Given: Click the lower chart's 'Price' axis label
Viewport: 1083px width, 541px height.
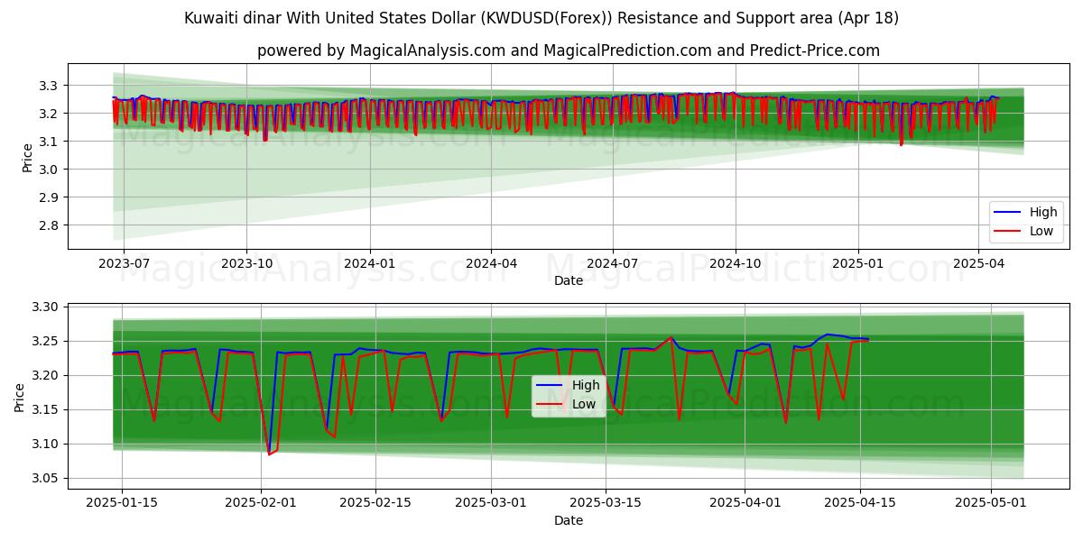Looking at the screenshot, I should click(x=20, y=397).
